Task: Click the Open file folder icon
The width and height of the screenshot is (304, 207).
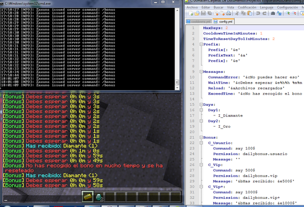Action: tap(197, 13)
